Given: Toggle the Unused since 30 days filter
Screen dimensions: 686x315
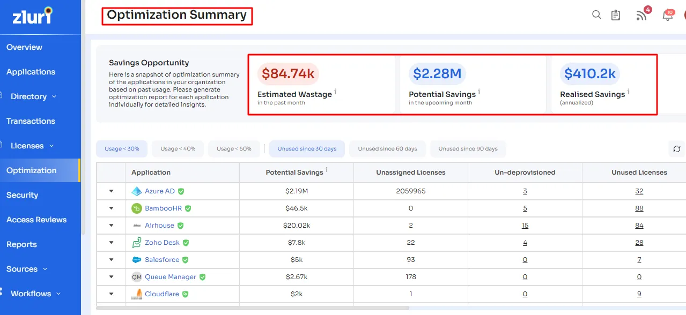Looking at the screenshot, I should [307, 149].
